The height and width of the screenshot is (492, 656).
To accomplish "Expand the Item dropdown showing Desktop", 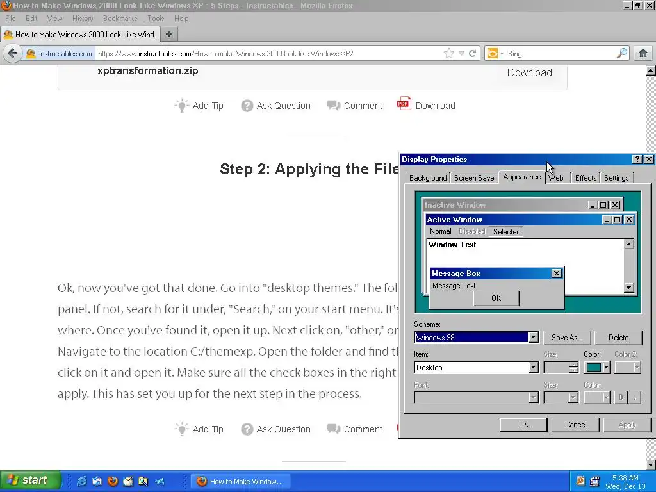I will [533, 367].
